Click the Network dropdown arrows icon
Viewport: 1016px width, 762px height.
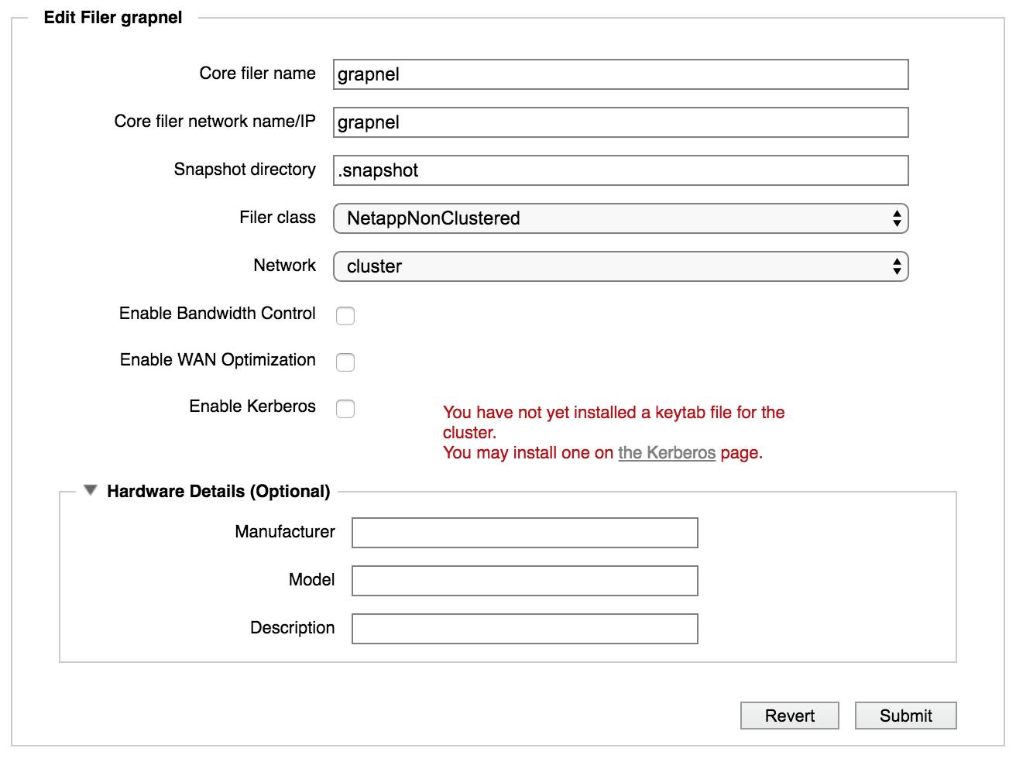(897, 266)
